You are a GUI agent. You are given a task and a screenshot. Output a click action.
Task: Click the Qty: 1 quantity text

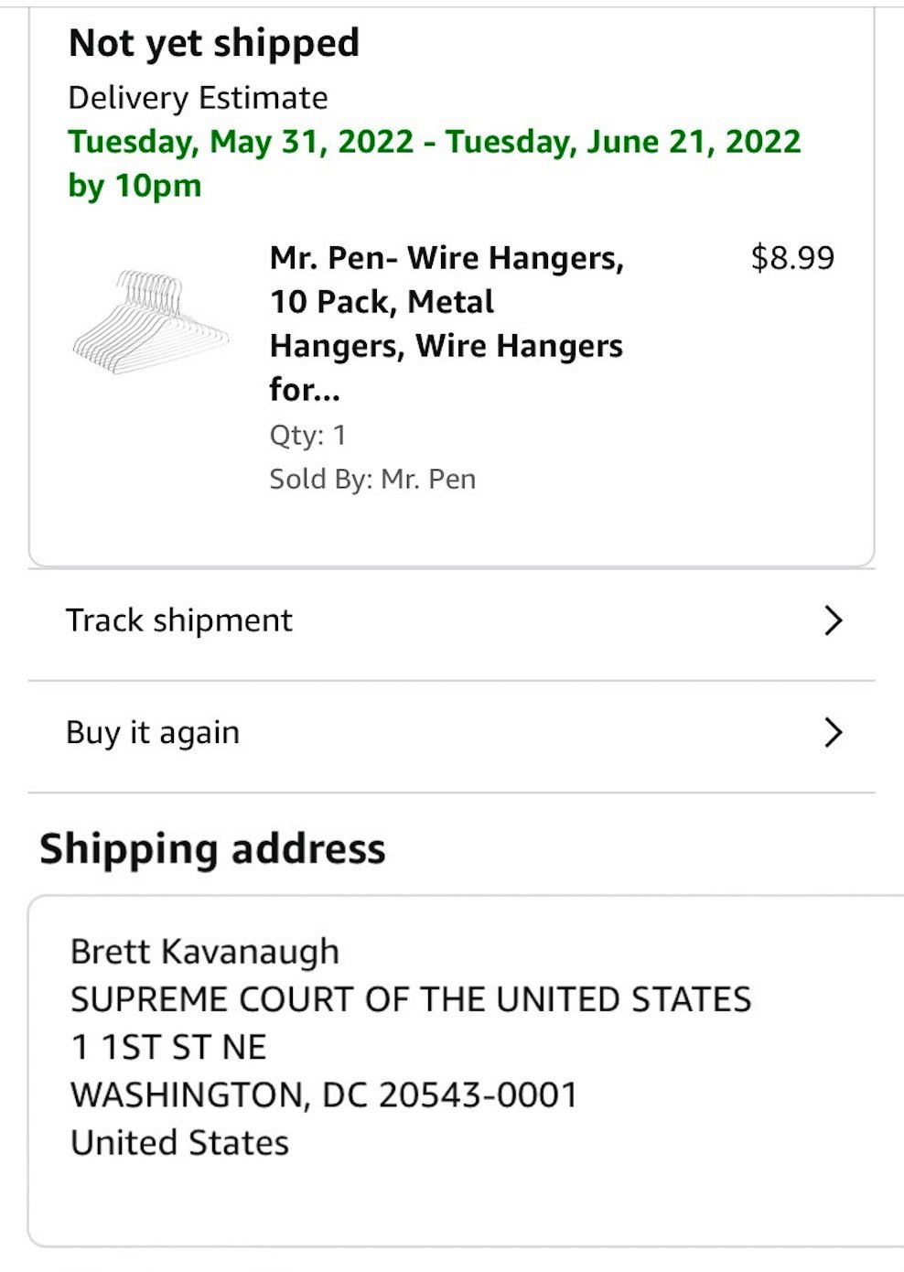coord(307,435)
